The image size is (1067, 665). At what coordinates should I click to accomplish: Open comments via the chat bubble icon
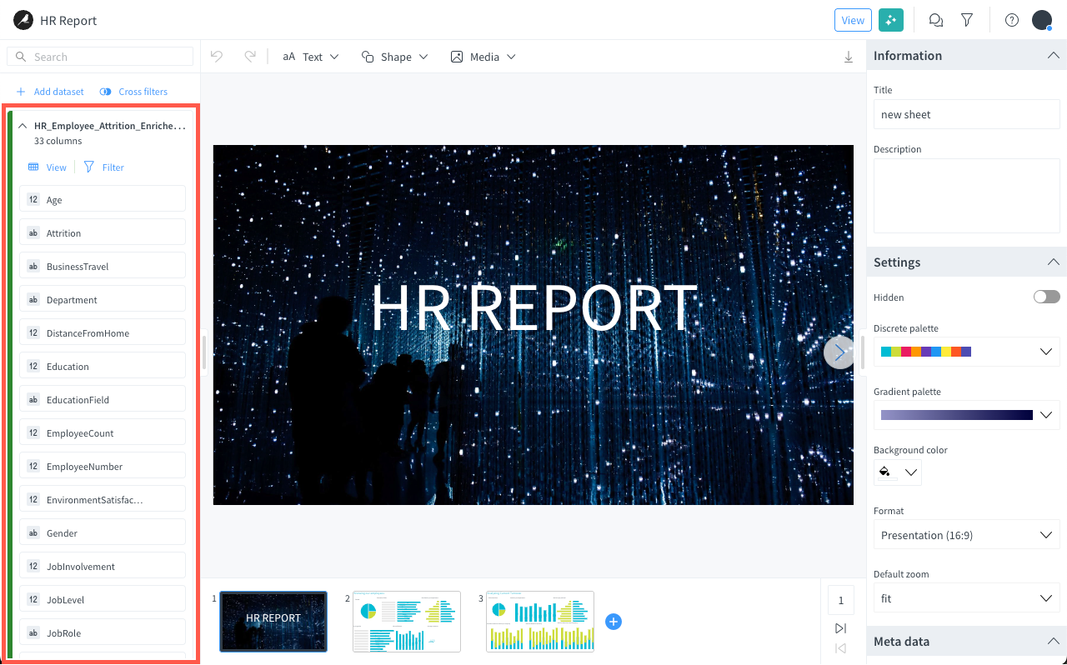coord(935,19)
